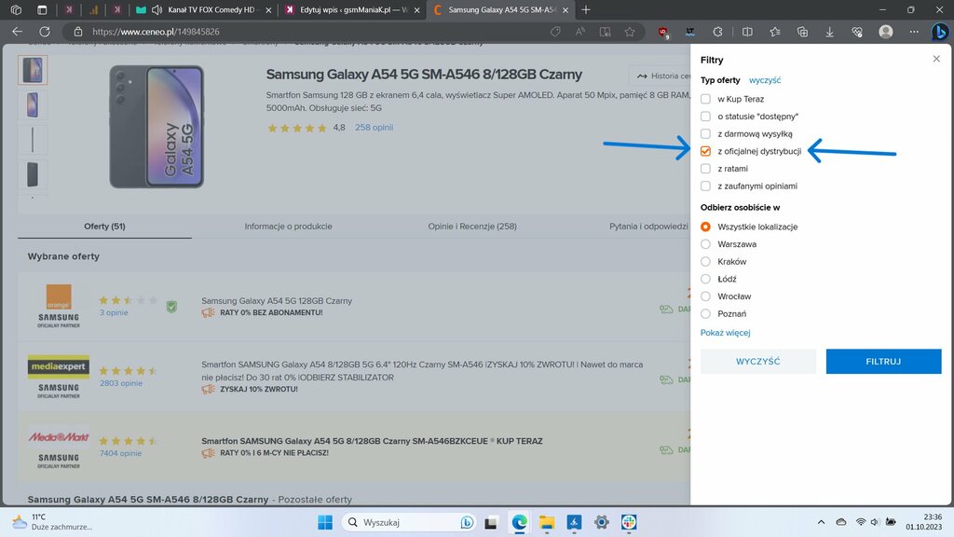Select Wrocław pickup location

pyautogui.click(x=705, y=296)
